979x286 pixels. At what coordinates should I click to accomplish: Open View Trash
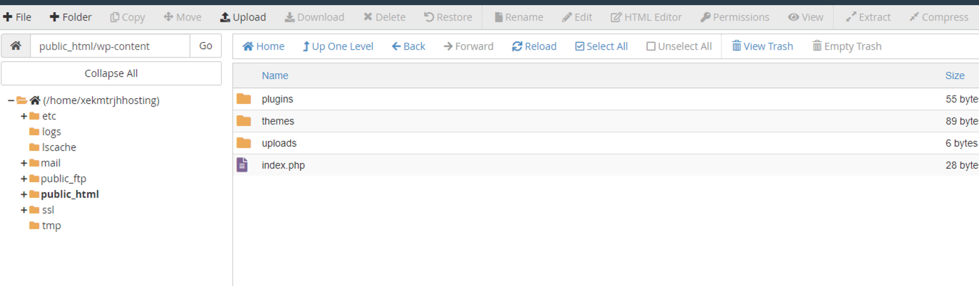762,46
